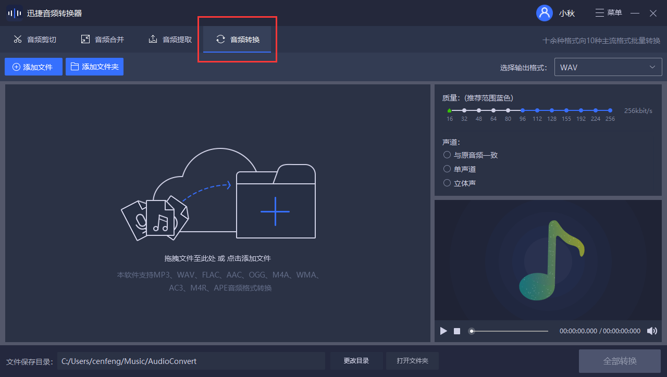Click the playback progress bar
The width and height of the screenshot is (667, 377).
coord(509,331)
